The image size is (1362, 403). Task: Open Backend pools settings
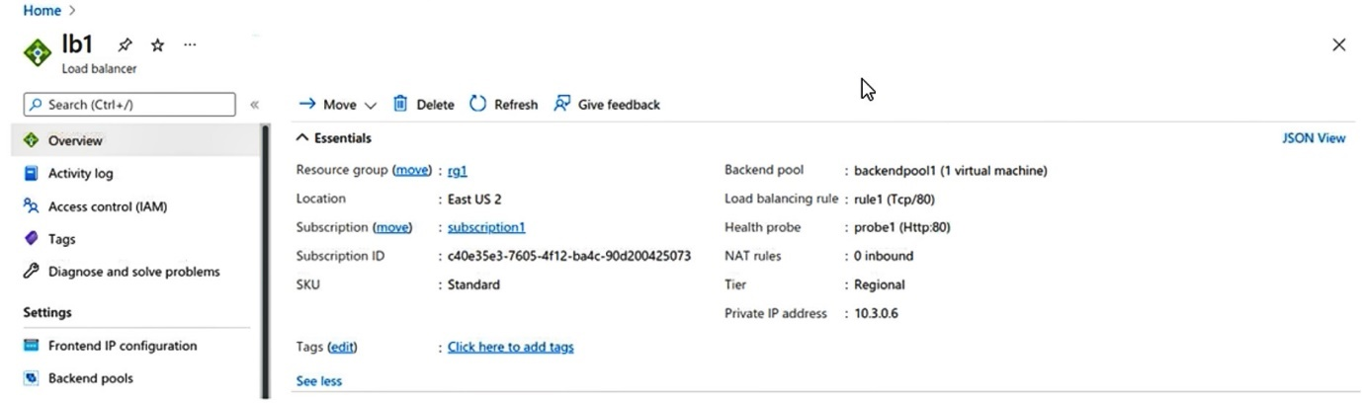coord(90,378)
